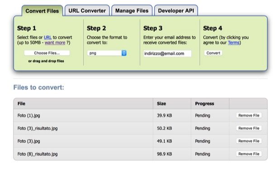Click the email address input field
This screenshot has width=276, height=169.
pyautogui.click(x=167, y=53)
